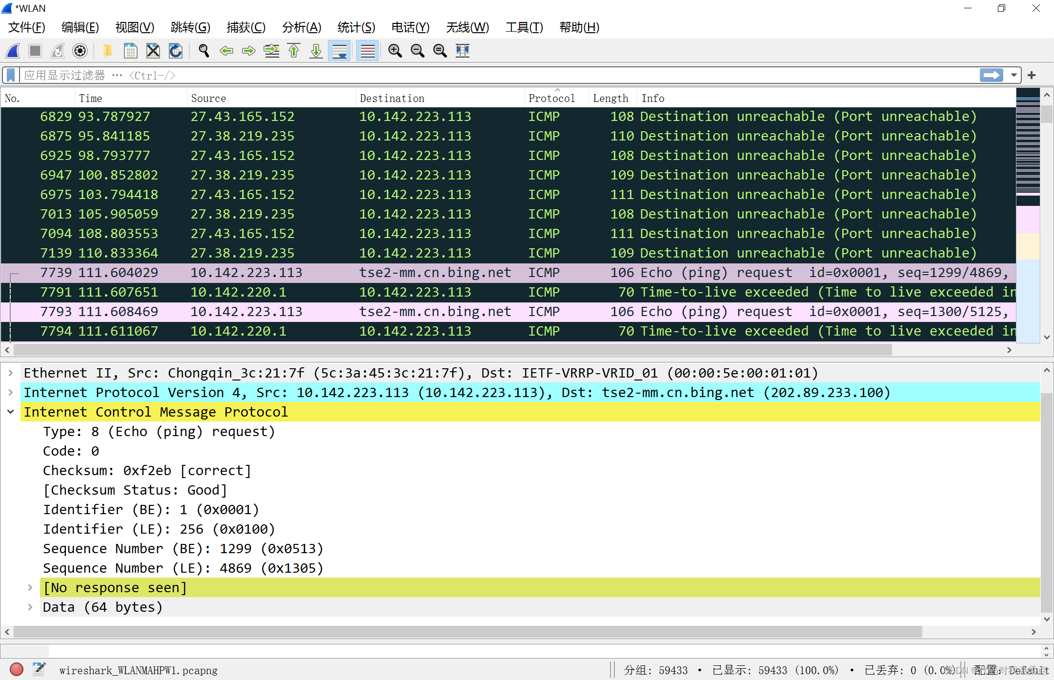1054x680 pixels.
Task: Click into the display filter input field
Action: (488, 75)
